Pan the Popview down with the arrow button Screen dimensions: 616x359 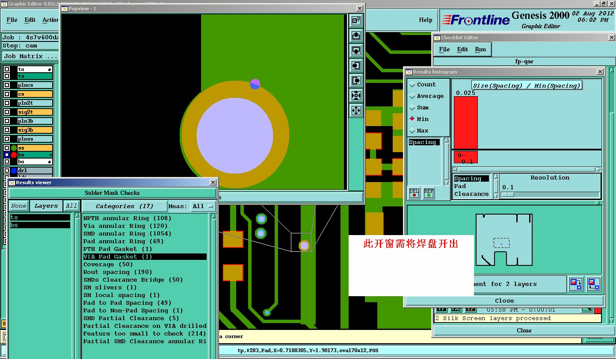pos(356,50)
